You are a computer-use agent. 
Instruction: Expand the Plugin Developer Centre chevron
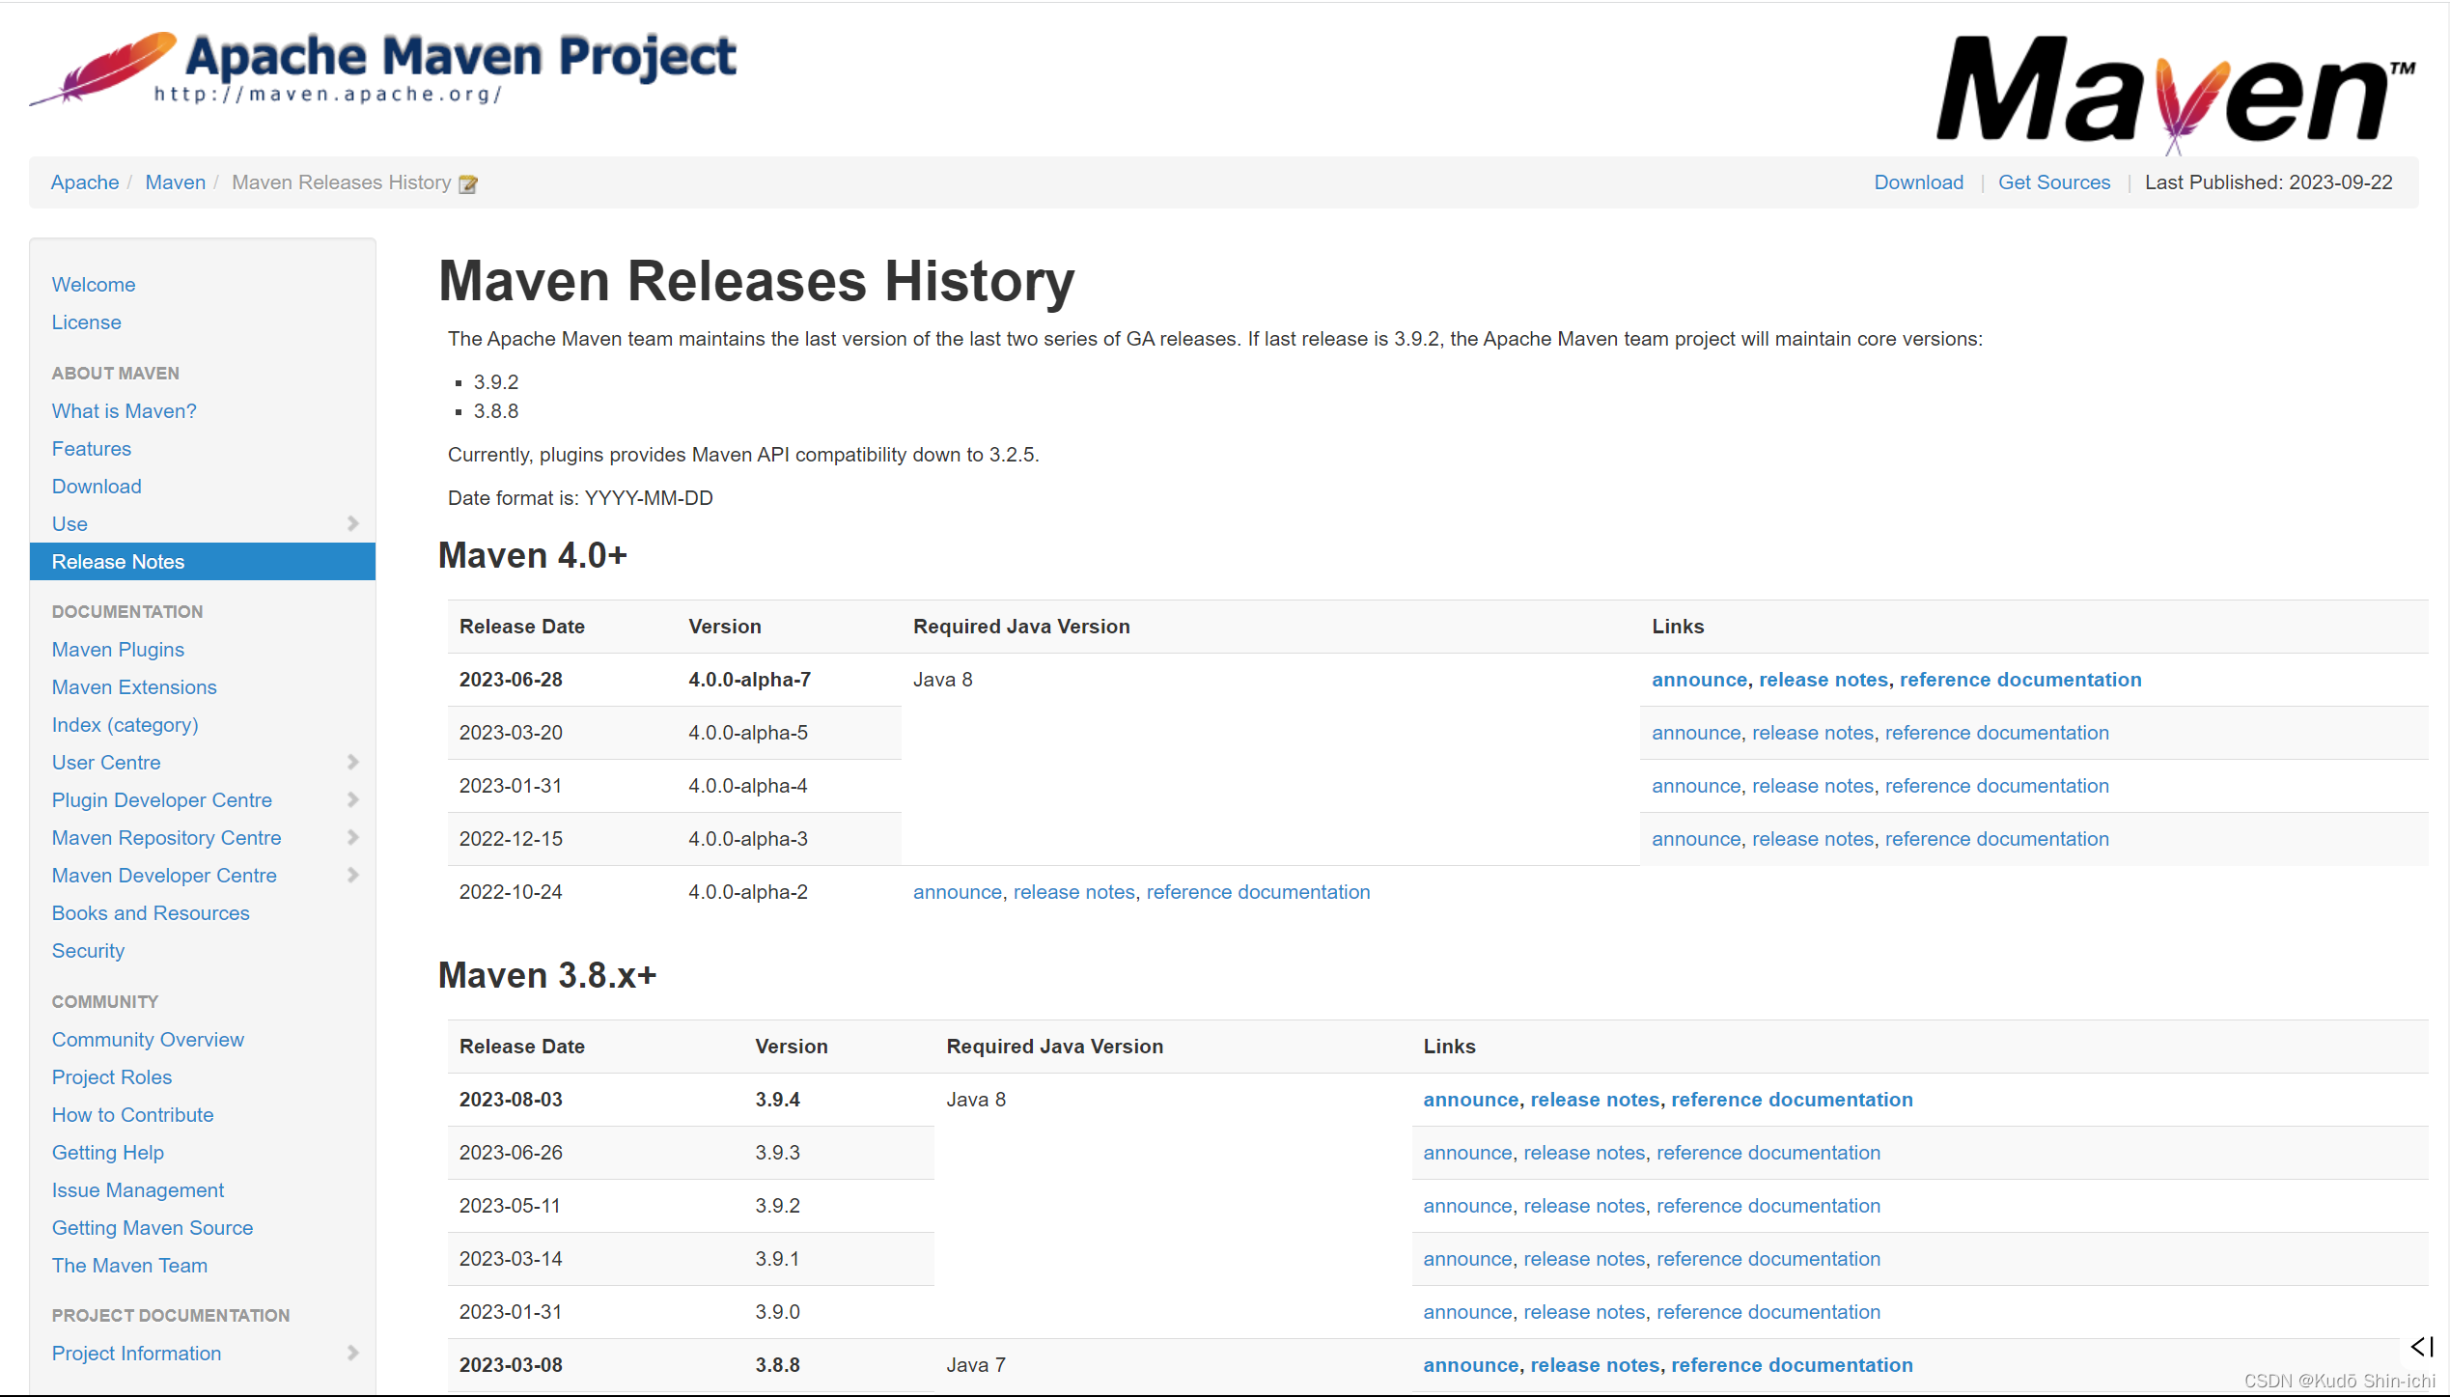pyautogui.click(x=352, y=799)
